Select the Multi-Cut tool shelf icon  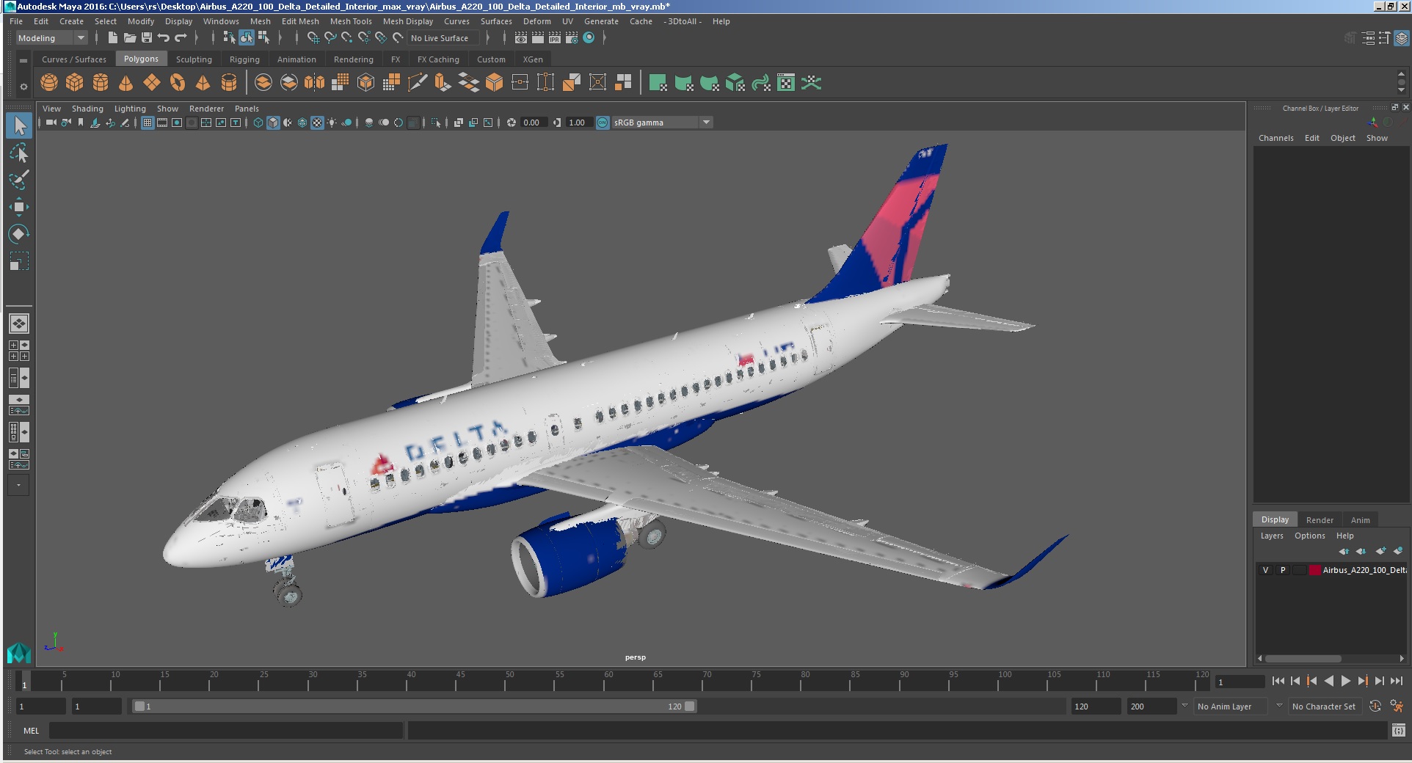[418, 83]
